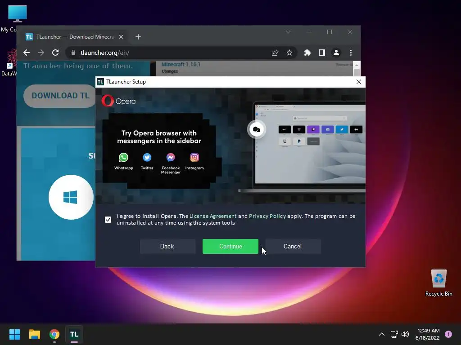Screen dimensions: 461x345
Task: Click Cancel in TLauncher Setup
Action: coord(293,247)
